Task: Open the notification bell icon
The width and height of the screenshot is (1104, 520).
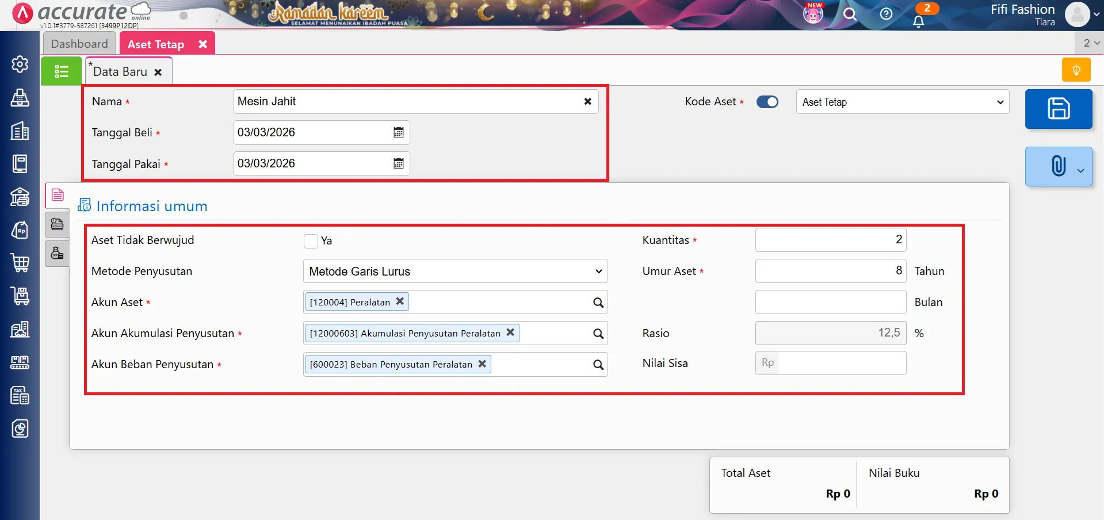Action: tap(918, 21)
